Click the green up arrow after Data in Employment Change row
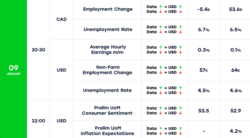The height and width of the screenshot is (138, 250). pyautogui.click(x=161, y=6)
